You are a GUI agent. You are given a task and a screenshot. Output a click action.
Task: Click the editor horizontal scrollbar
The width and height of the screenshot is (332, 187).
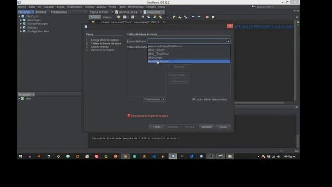pyautogui.click(x=259, y=103)
